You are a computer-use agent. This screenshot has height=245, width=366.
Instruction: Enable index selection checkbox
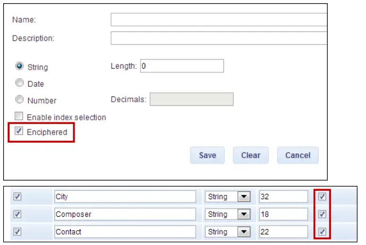[x=19, y=117]
